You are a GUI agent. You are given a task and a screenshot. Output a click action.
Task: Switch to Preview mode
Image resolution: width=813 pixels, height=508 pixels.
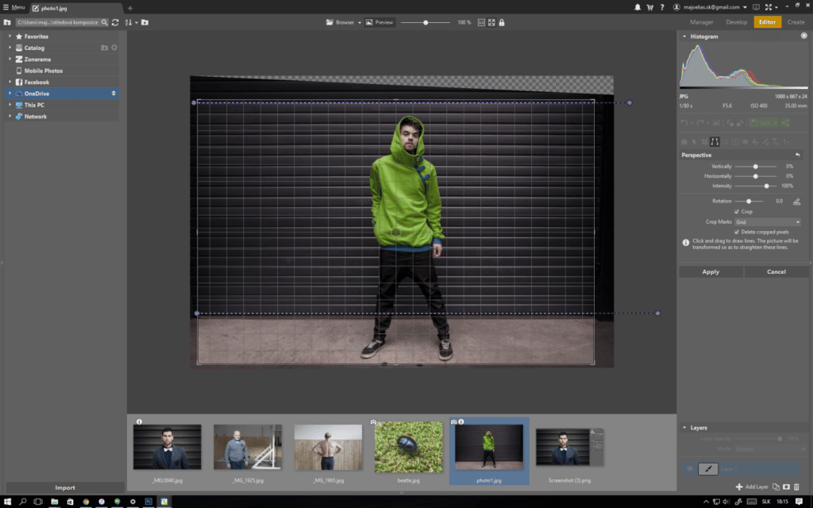coord(380,22)
